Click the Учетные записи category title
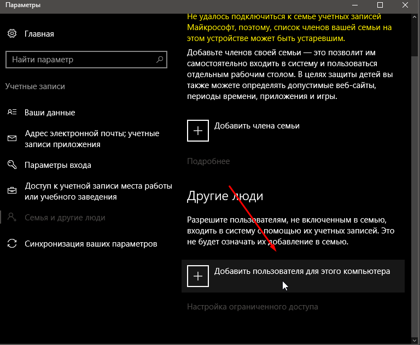 tap(35, 86)
